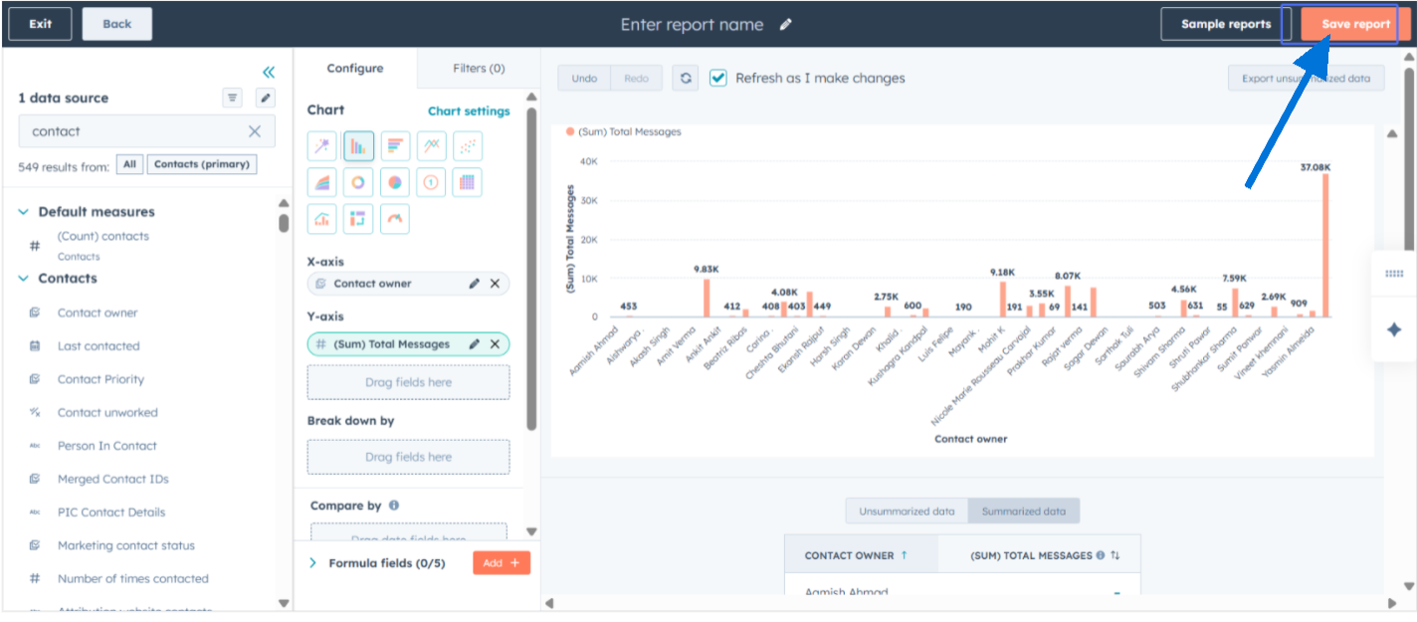Choose the donut chart type
Image resolution: width=1417 pixels, height=622 pixels.
tap(358, 182)
